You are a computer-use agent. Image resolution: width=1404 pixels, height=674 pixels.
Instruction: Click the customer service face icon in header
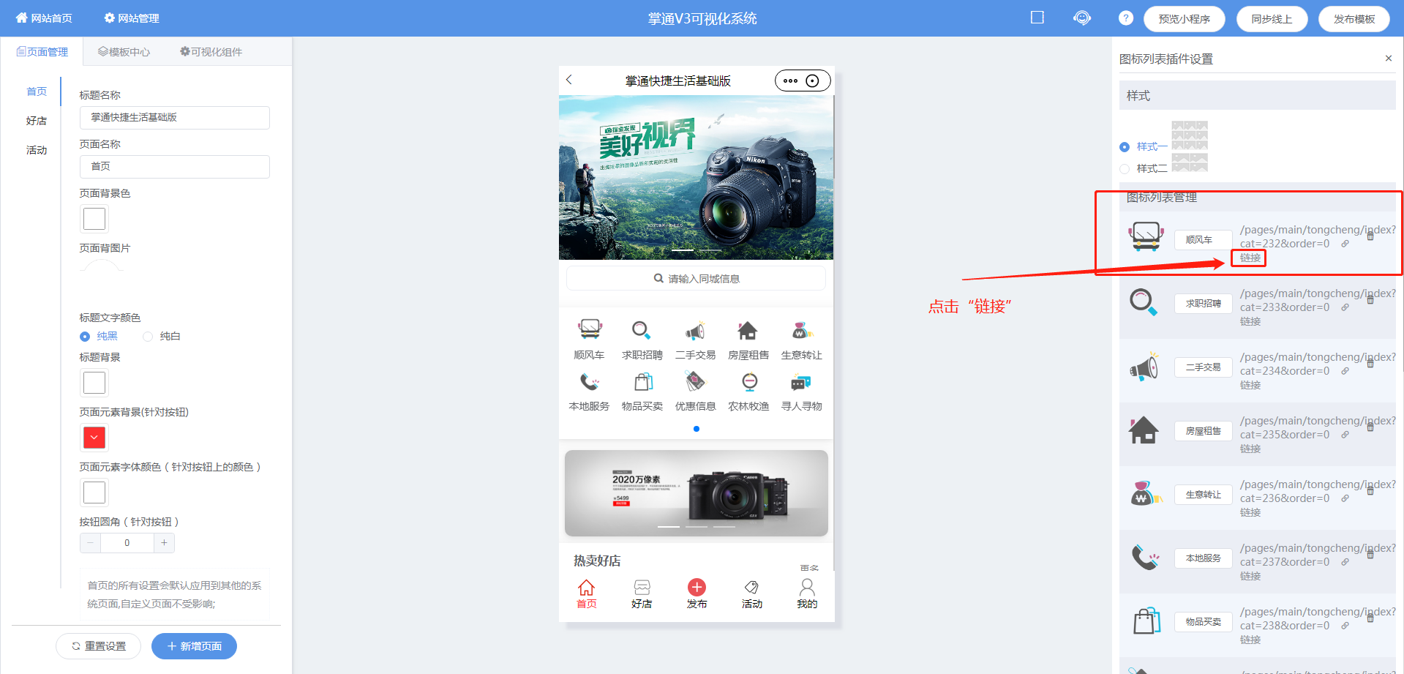point(1082,18)
